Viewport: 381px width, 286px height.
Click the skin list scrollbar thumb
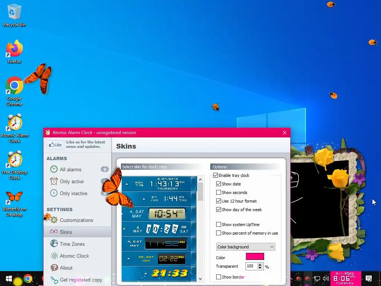point(200,192)
